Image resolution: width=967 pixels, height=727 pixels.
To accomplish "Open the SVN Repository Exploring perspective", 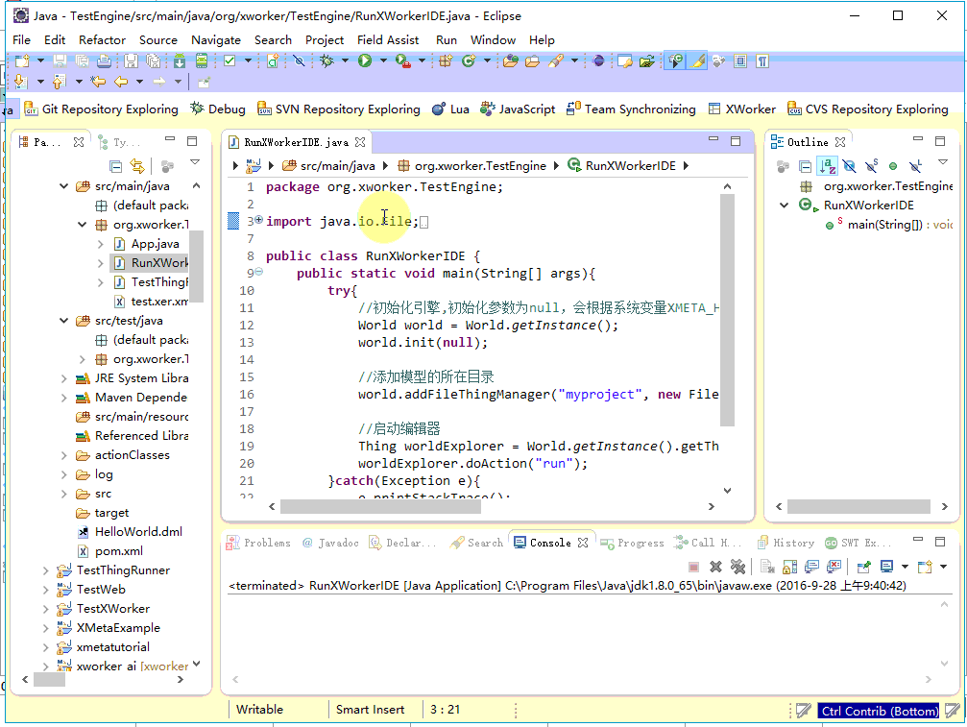I will tap(339, 109).
